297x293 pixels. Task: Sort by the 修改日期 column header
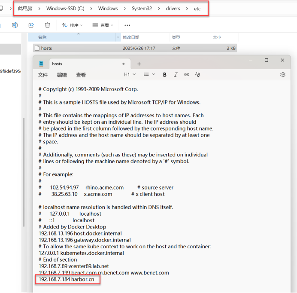tap(131, 37)
